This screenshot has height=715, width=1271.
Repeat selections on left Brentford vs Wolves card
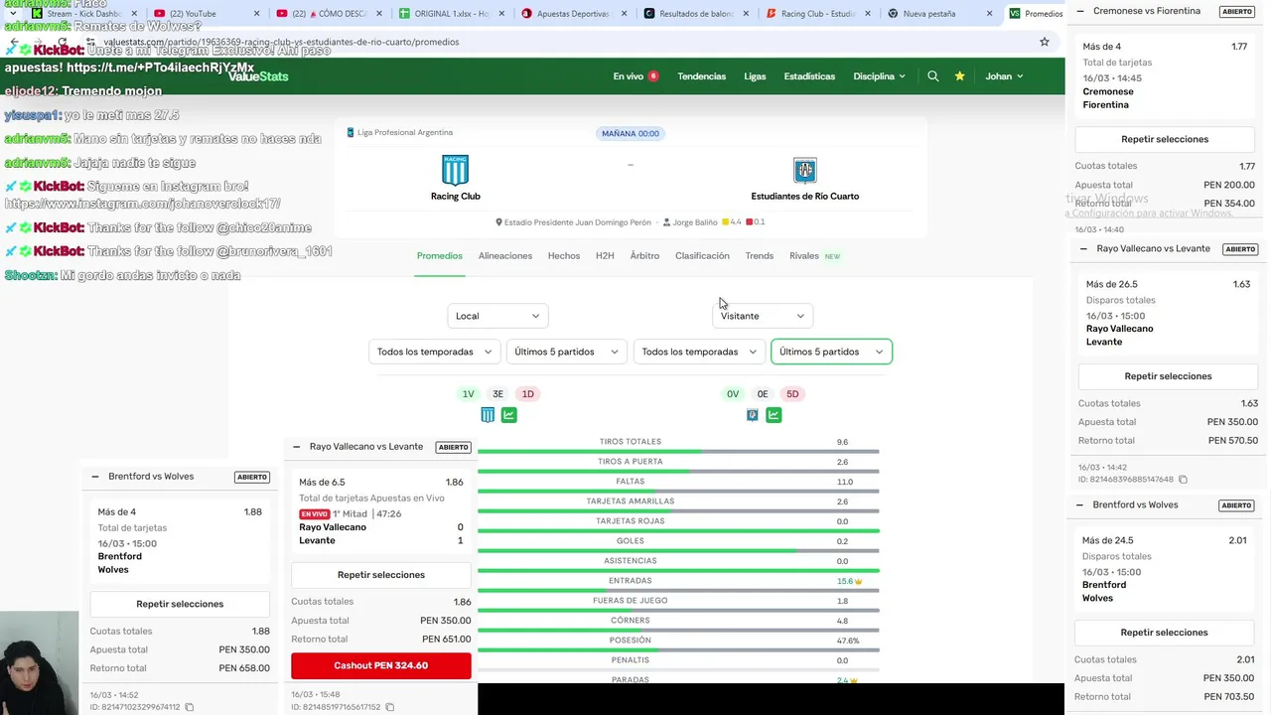coord(180,604)
